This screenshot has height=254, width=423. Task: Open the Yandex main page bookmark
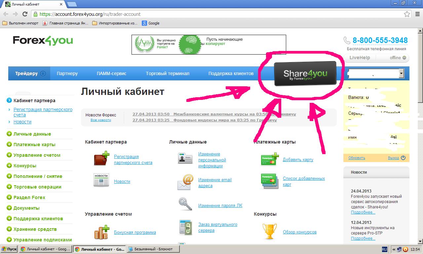[65, 23]
